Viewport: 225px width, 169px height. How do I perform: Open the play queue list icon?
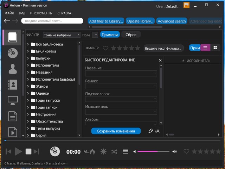point(125,152)
